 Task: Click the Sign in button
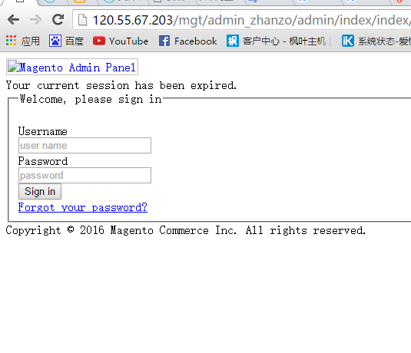click(x=40, y=191)
